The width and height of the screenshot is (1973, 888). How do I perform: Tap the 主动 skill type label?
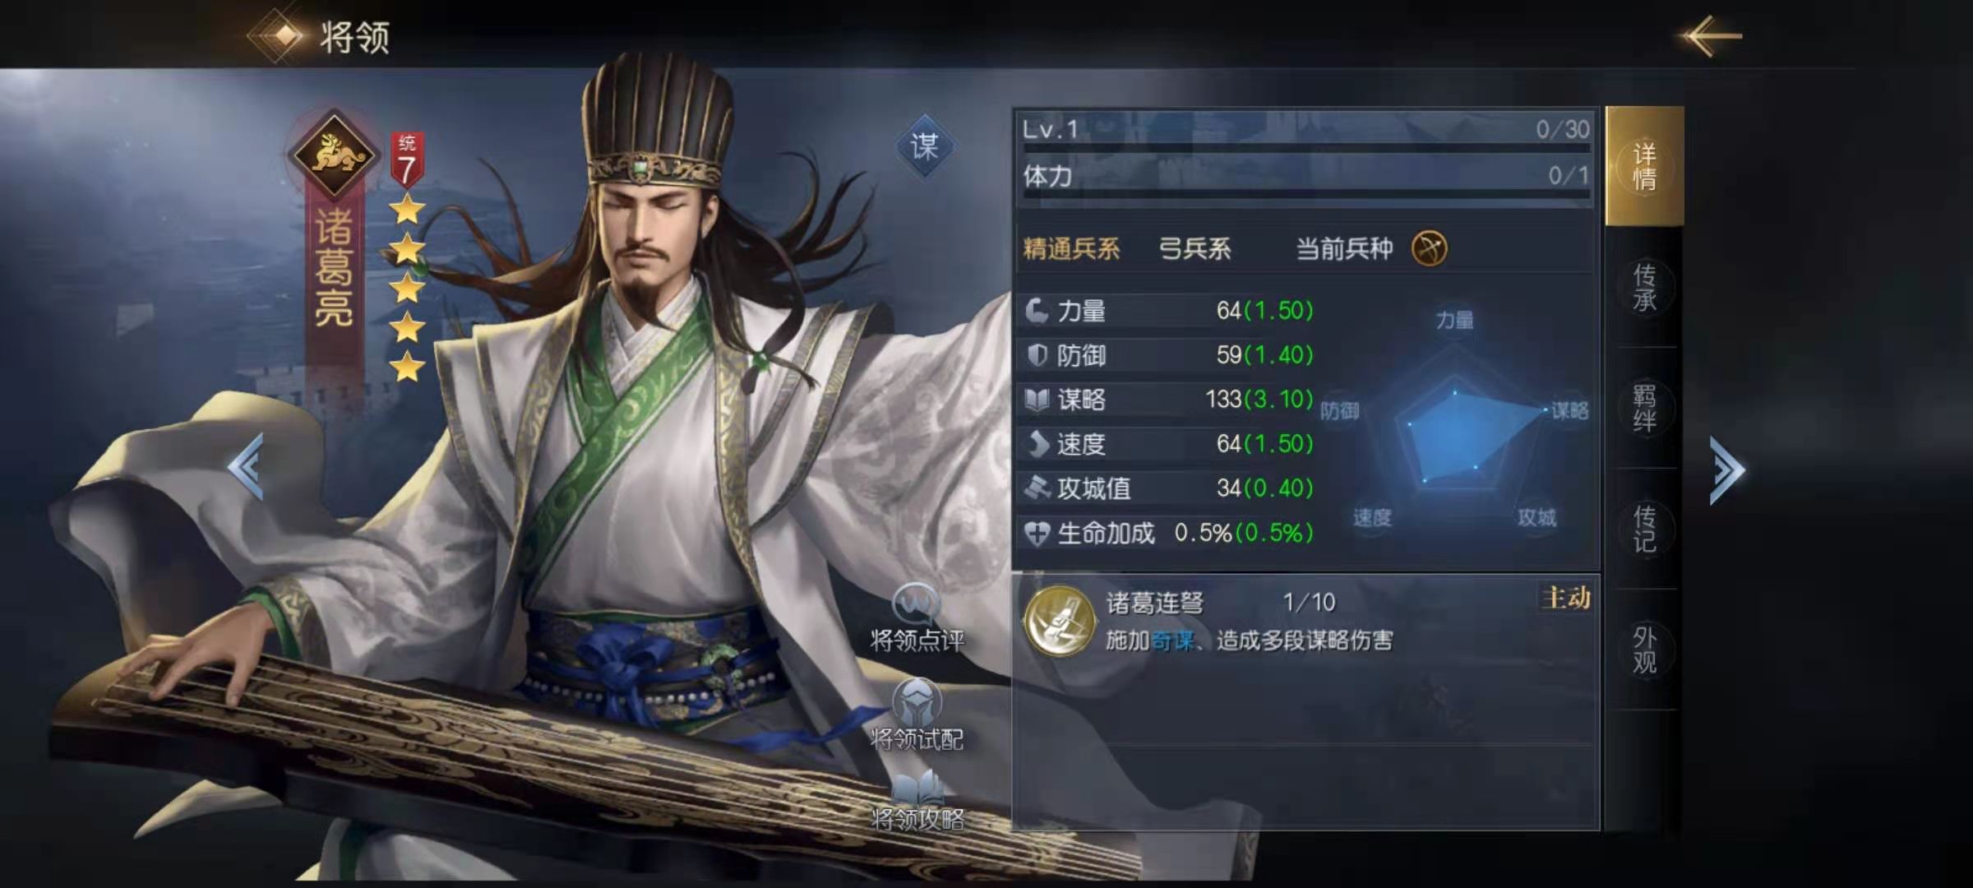[1566, 598]
